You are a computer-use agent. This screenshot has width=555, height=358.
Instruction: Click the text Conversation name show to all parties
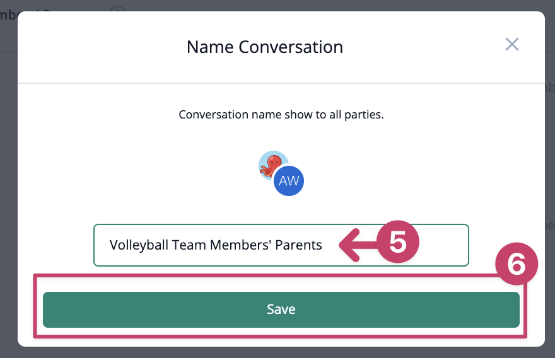[x=281, y=115]
